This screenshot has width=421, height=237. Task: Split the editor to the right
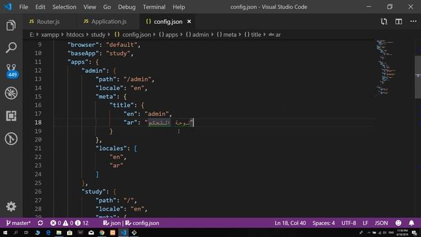(399, 22)
